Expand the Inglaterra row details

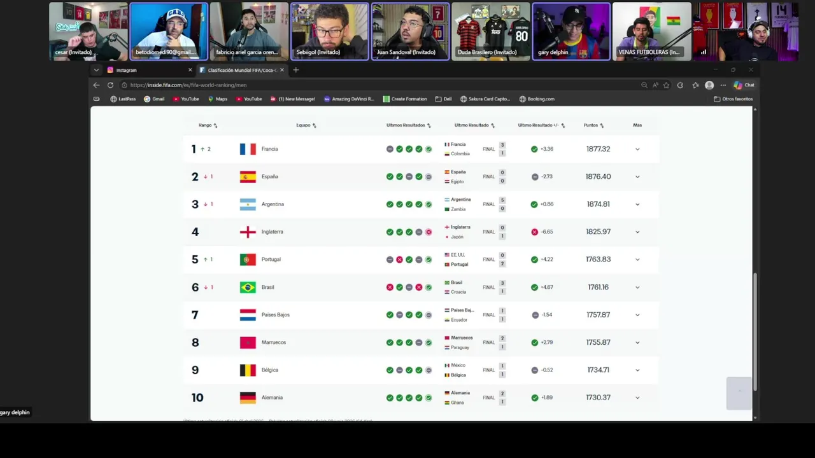pos(637,232)
